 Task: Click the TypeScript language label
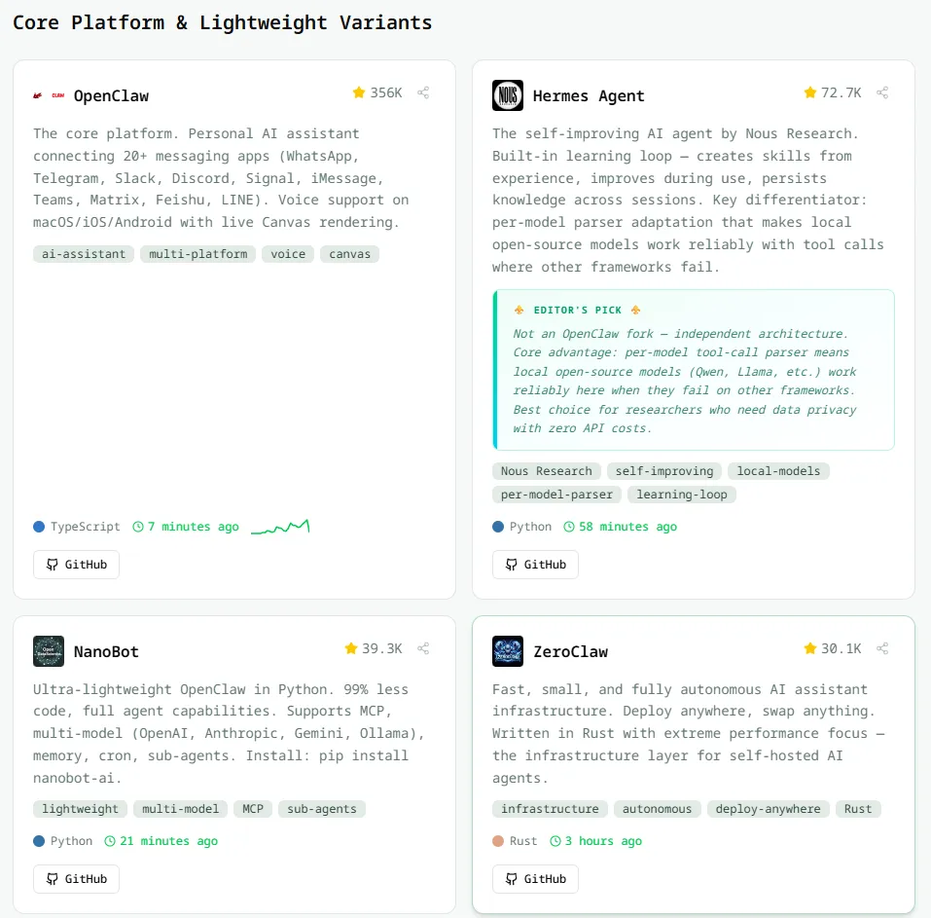pos(77,527)
